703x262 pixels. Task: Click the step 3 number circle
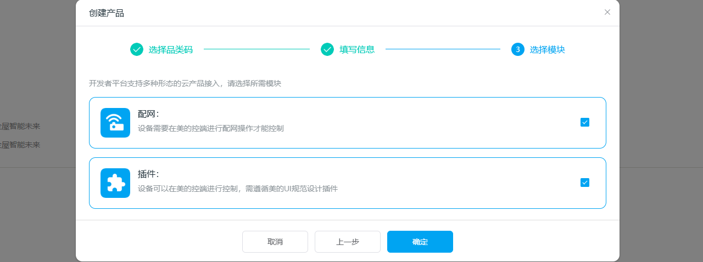pyautogui.click(x=517, y=49)
